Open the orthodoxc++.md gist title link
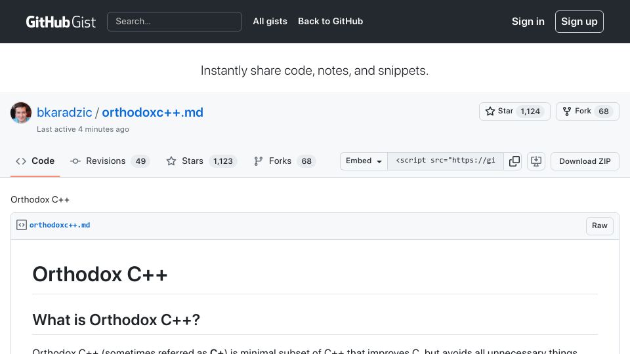The width and height of the screenshot is (630, 354). pyautogui.click(x=152, y=112)
